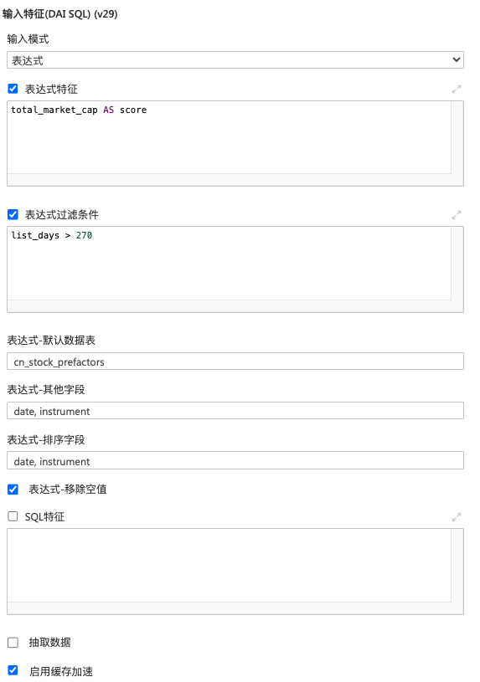Image resolution: width=480 pixels, height=682 pixels.
Task: Click inside the empty SQL特征 text area
Action: pyautogui.click(x=230, y=566)
